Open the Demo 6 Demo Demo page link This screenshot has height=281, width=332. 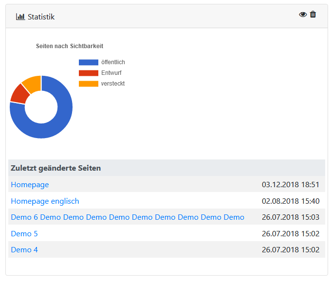pos(128,217)
